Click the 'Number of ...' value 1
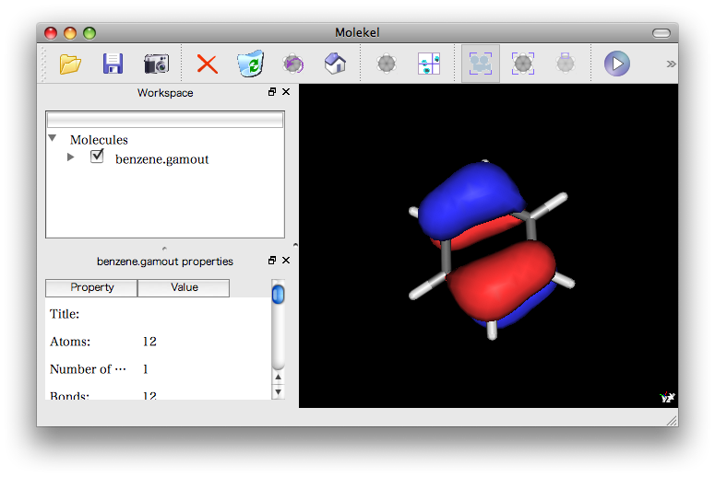 [x=146, y=369]
